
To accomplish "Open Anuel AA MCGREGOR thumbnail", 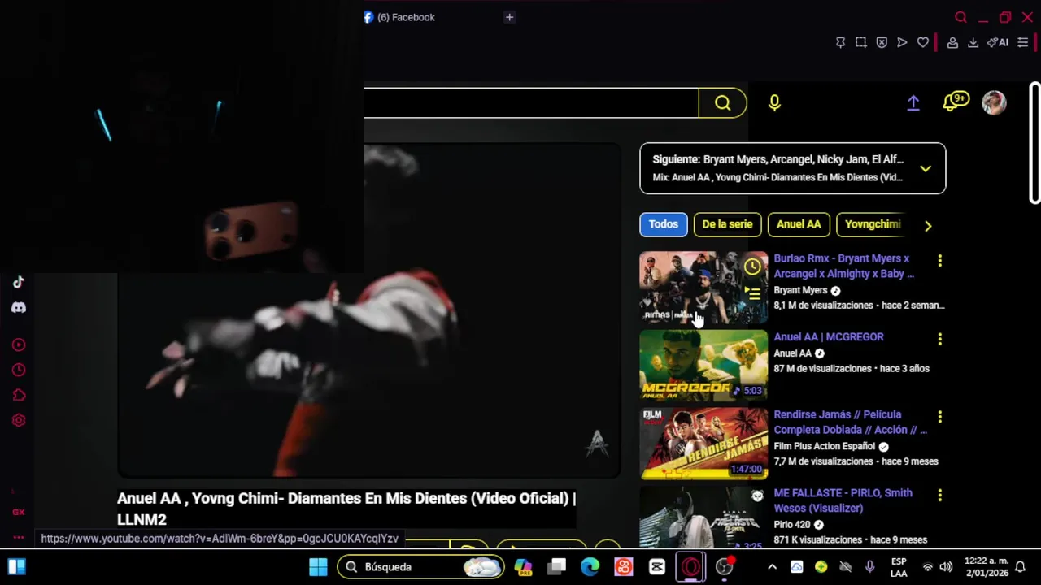I will coord(703,365).
